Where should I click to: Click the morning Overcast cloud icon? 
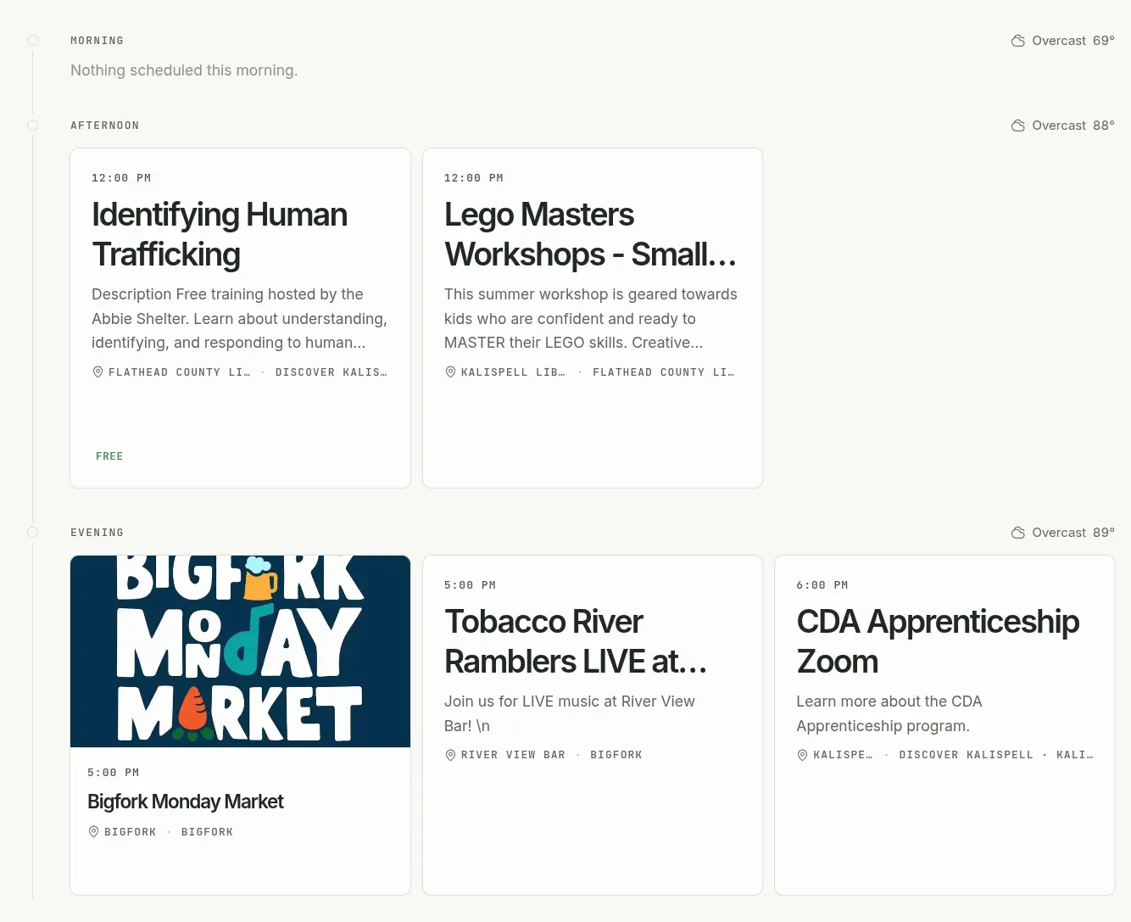[1017, 41]
